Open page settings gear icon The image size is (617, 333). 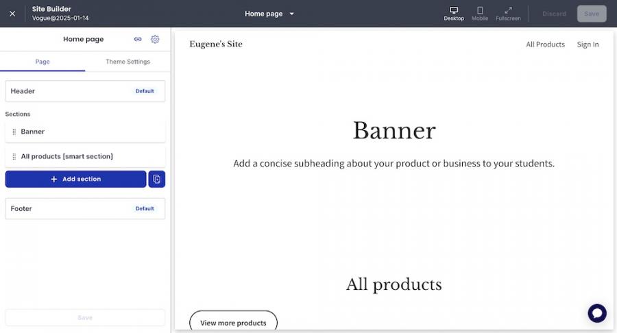[x=155, y=40]
